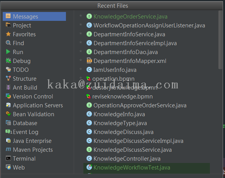This screenshot has height=178, width=225.
Task: Select Application Servers entry
Action: pos(34,105)
